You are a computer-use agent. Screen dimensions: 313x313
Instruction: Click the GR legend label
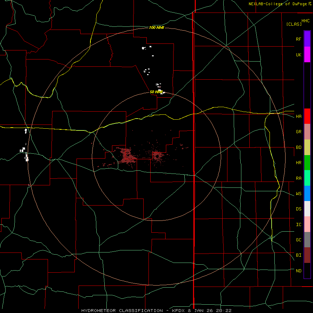(298, 132)
